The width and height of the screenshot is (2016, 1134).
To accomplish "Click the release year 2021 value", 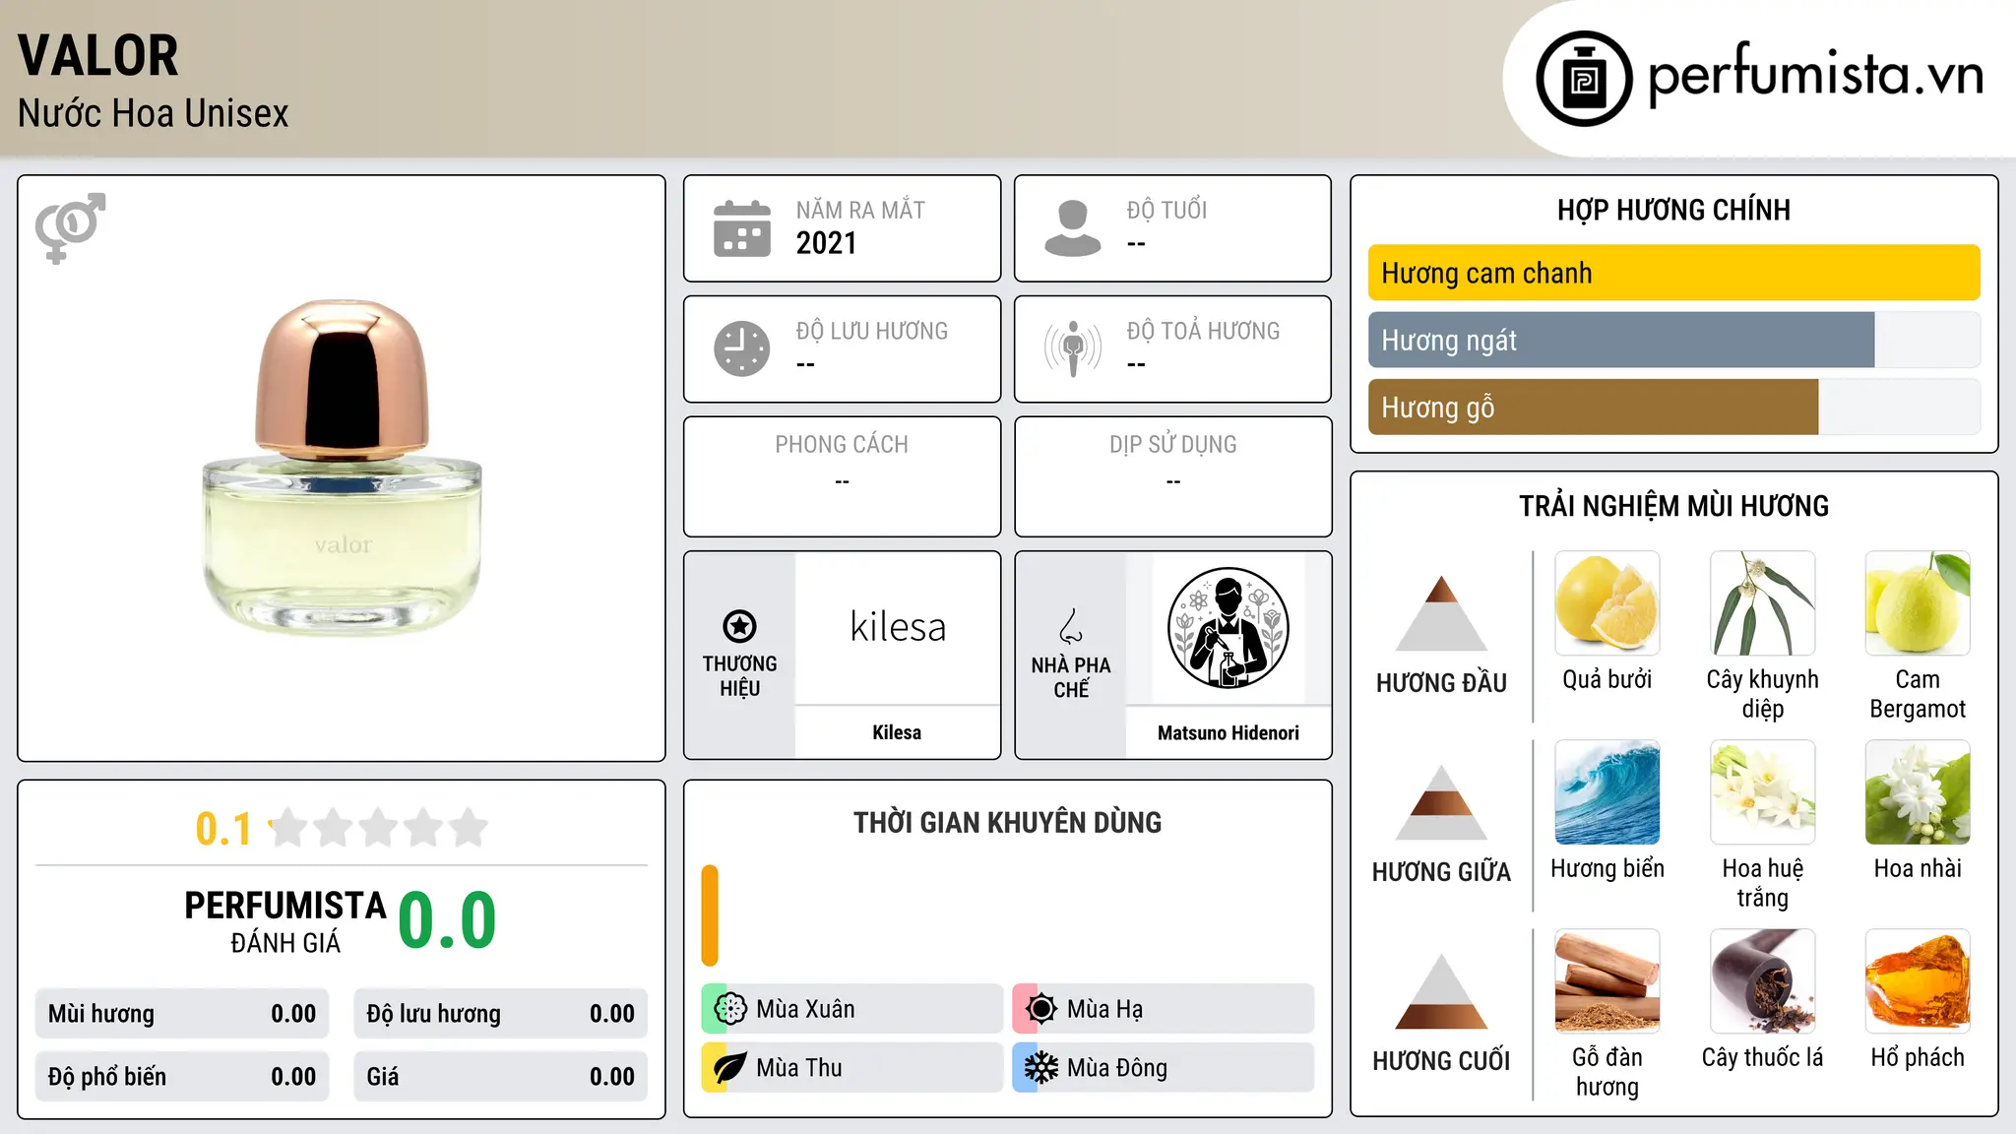I will coord(827,242).
